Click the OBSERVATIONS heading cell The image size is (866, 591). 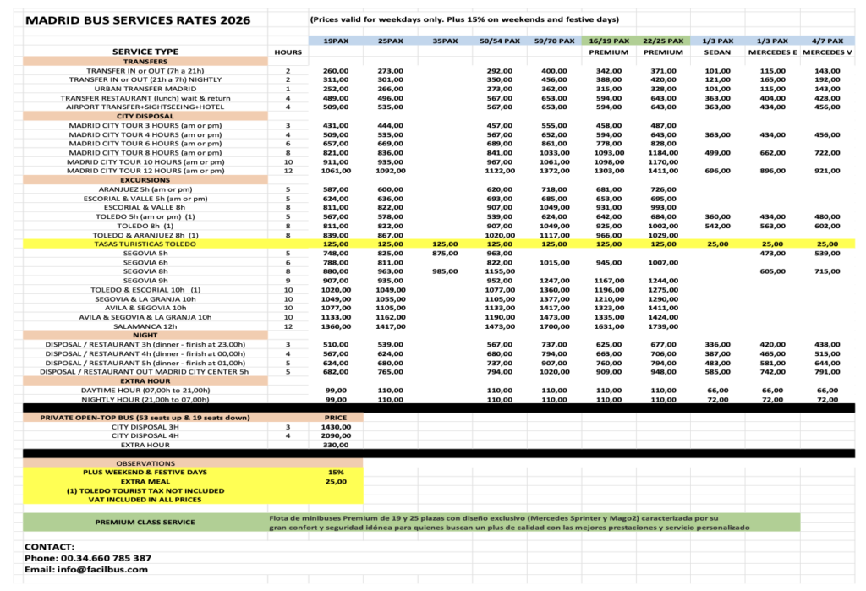tap(145, 463)
